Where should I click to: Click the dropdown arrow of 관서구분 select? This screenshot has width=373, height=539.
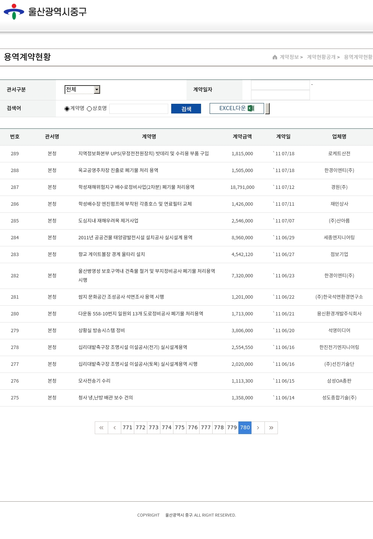click(97, 90)
